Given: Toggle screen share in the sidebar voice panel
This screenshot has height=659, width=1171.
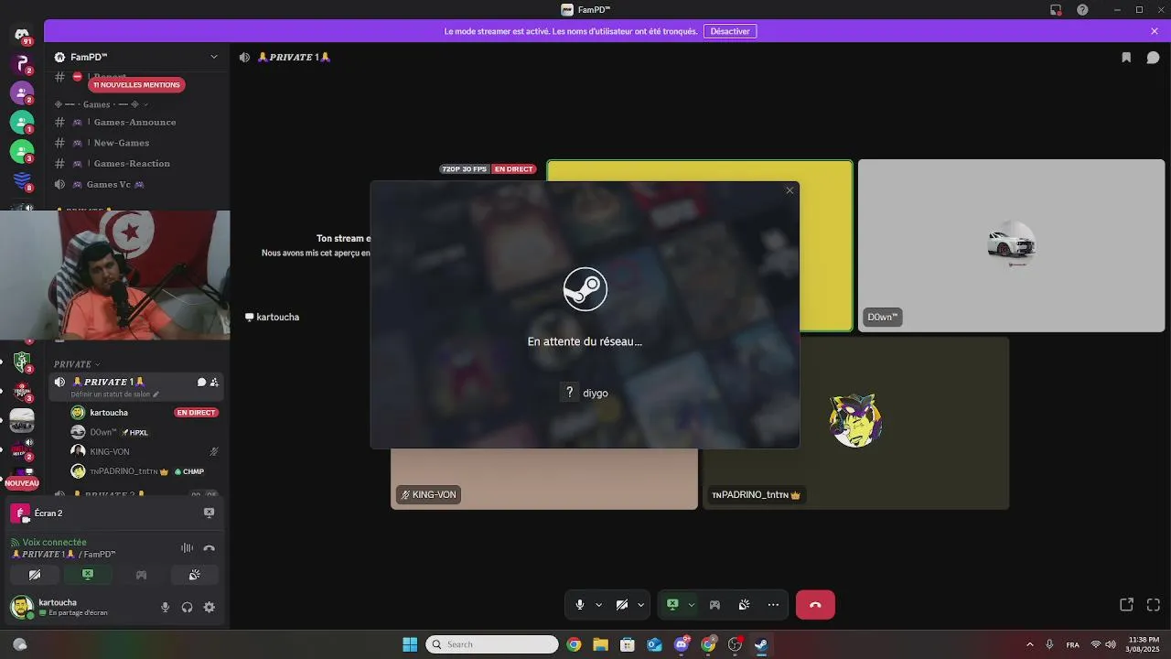Looking at the screenshot, I should point(88,575).
